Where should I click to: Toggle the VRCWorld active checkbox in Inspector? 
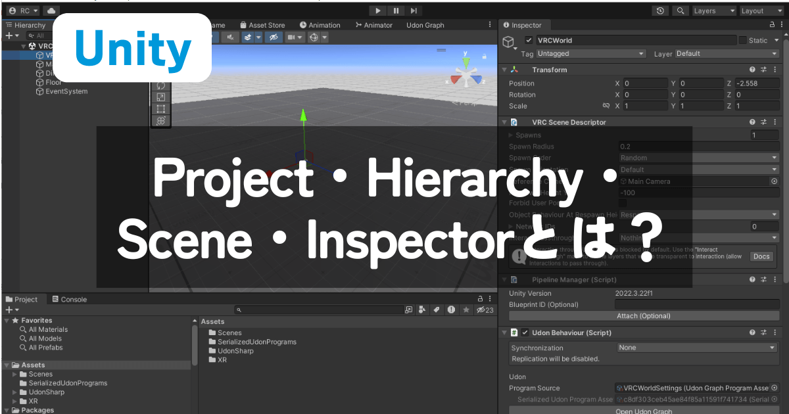pyautogui.click(x=529, y=40)
